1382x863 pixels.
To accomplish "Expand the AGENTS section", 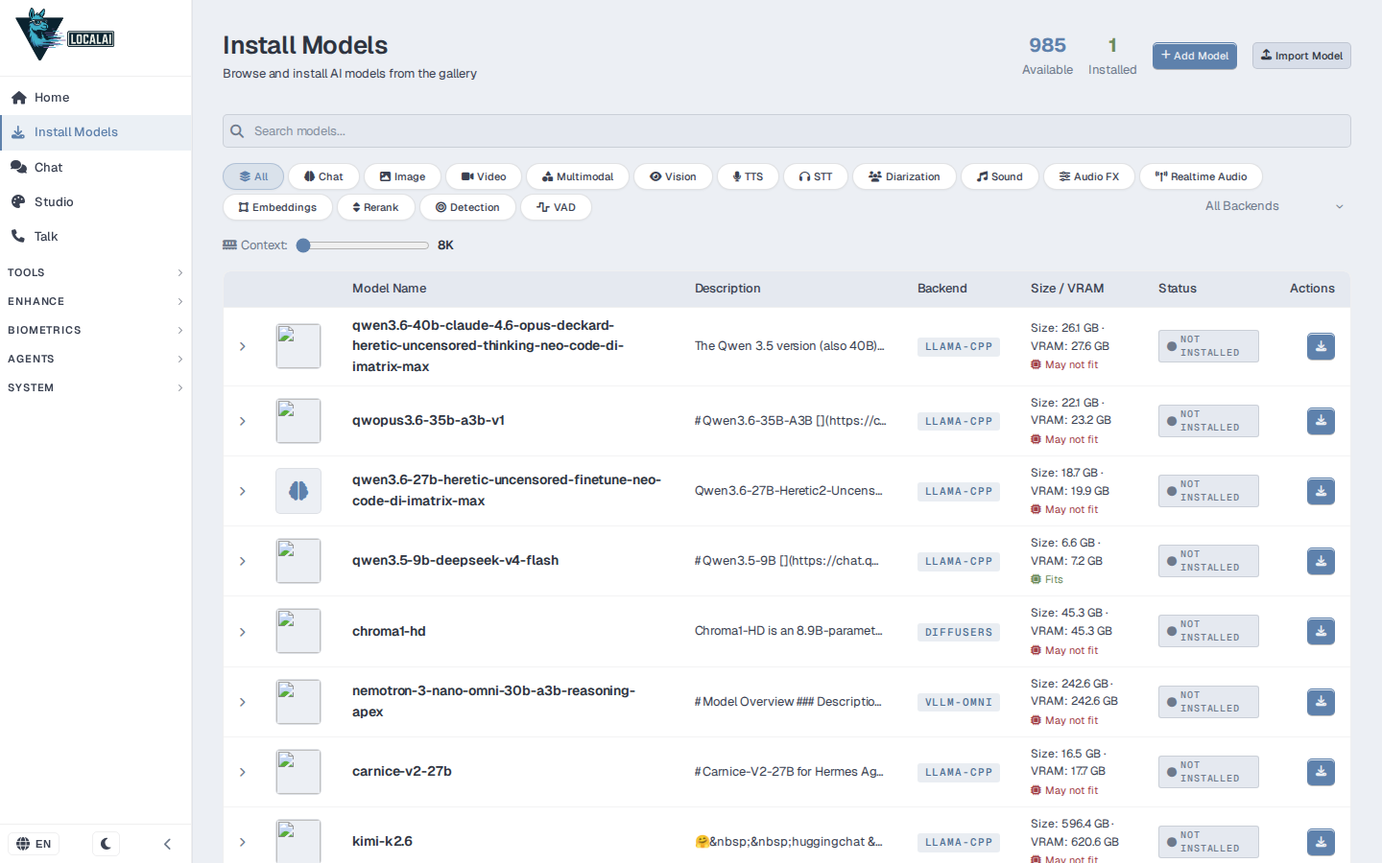I will point(96,359).
